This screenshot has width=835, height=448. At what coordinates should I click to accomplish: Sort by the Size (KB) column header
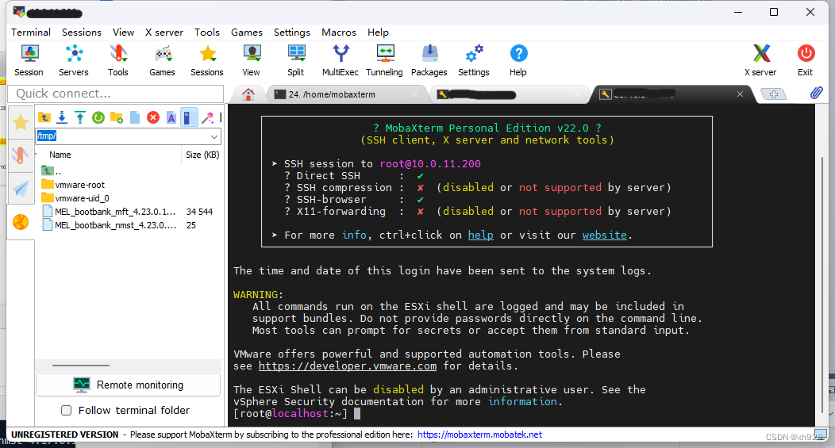pos(202,155)
